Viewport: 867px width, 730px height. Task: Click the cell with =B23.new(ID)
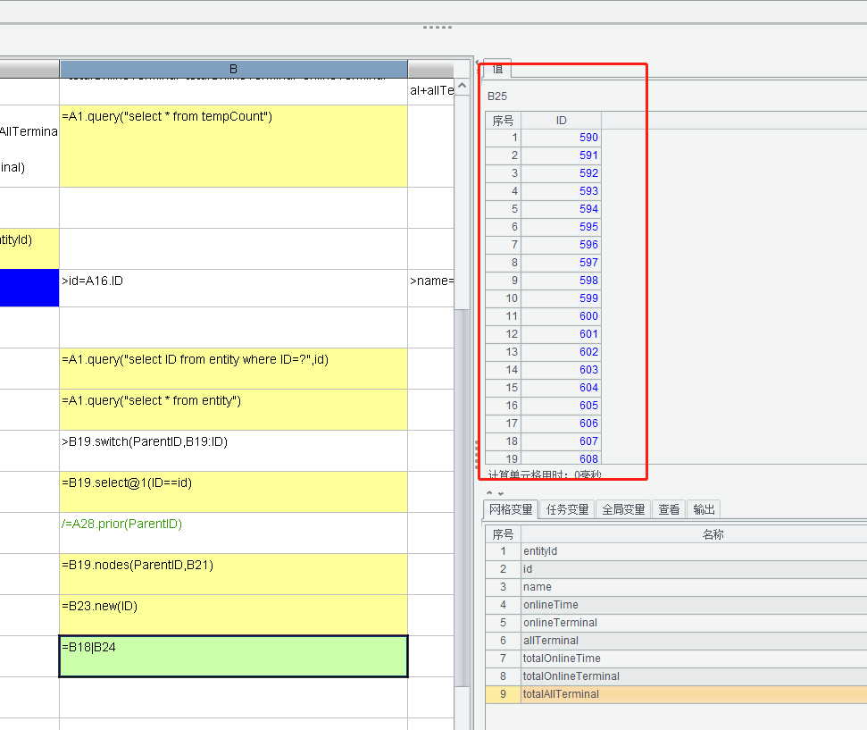tap(233, 615)
